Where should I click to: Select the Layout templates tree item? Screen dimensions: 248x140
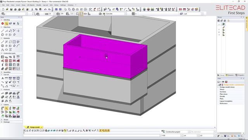coord(226,101)
